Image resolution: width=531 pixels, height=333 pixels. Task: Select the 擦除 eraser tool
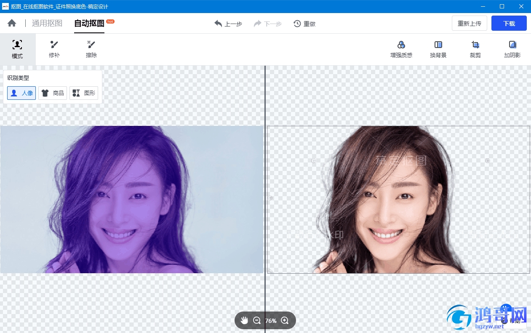[x=91, y=49]
